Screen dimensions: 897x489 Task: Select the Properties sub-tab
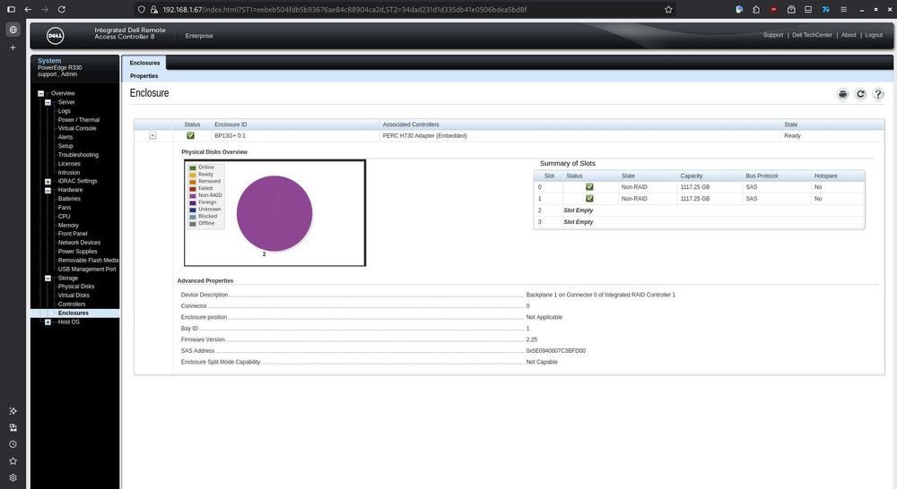(x=144, y=76)
